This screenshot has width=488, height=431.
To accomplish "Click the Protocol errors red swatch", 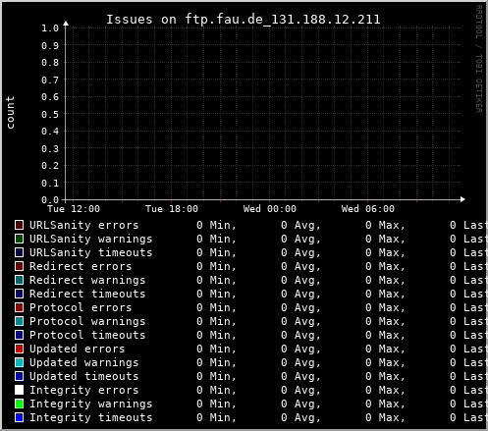I will 19,307.
